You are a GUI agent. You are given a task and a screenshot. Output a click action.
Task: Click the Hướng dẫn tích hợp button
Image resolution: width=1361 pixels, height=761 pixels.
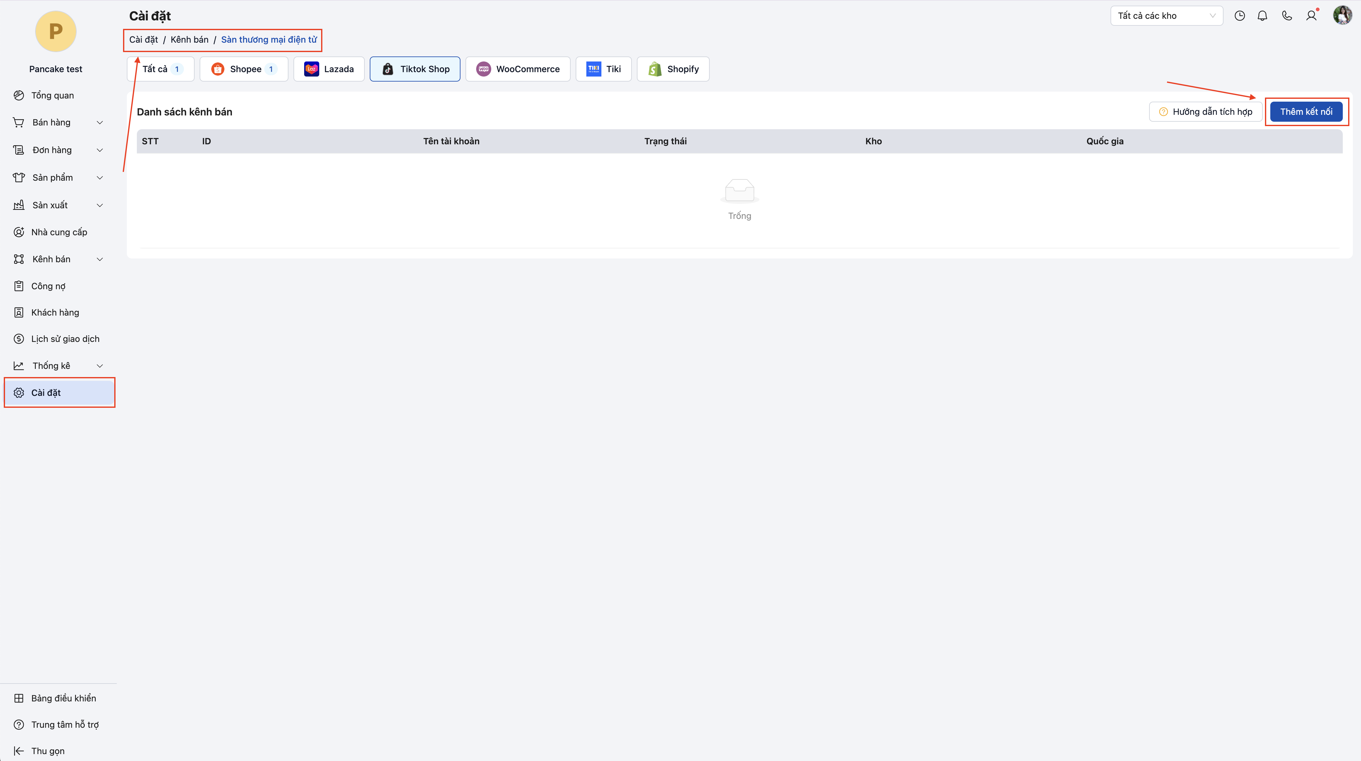(x=1205, y=111)
